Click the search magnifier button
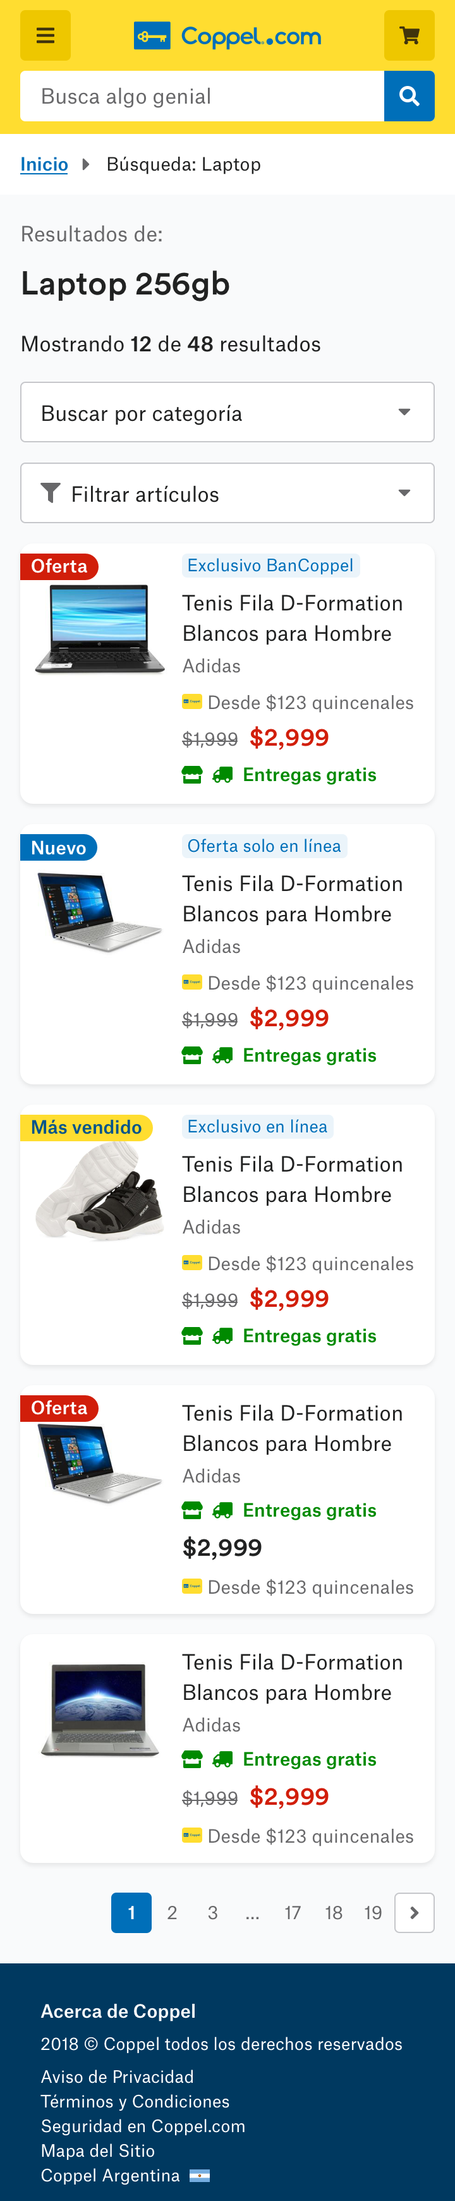 [x=409, y=97]
